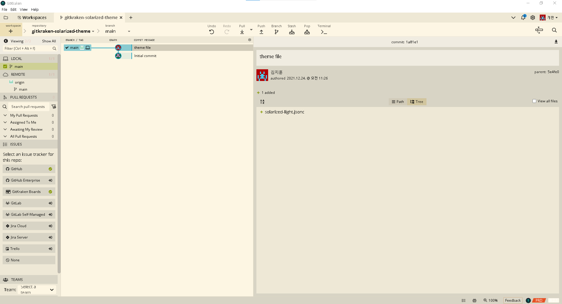Click the Pull toolbar icon
The height and width of the screenshot is (304, 562).
click(x=242, y=32)
